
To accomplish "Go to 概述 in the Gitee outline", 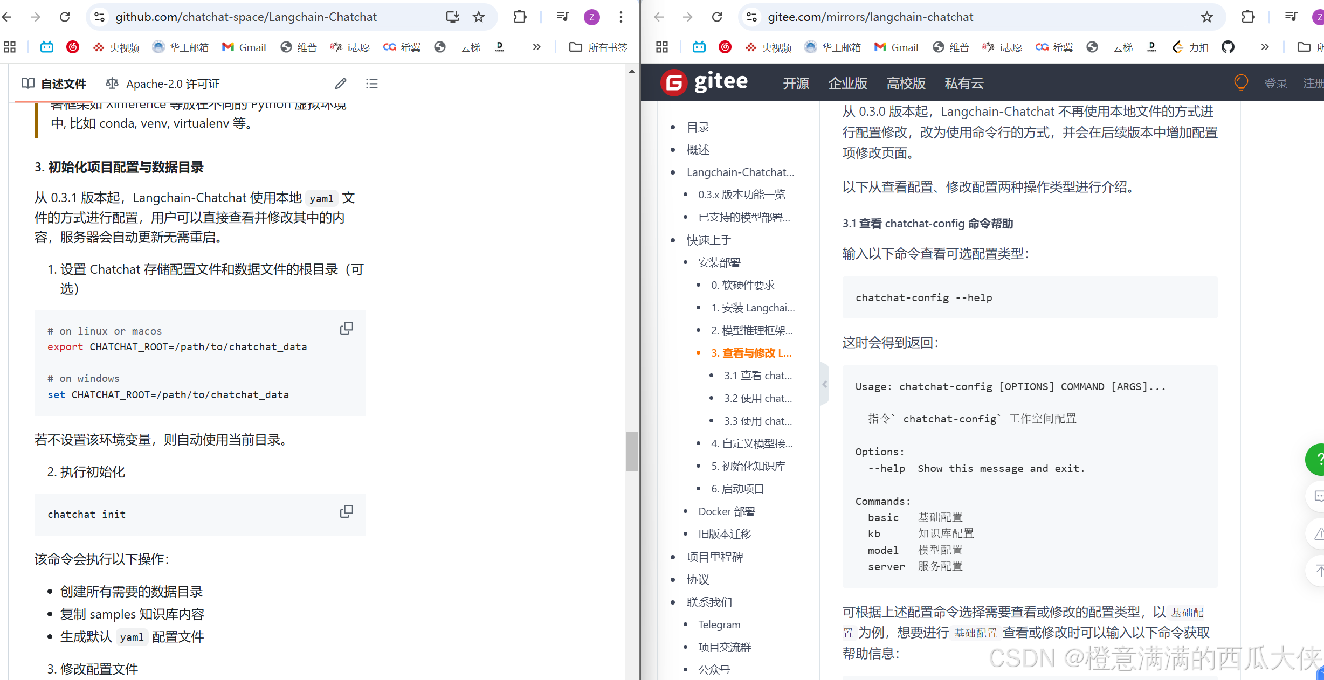I will pos(698,150).
